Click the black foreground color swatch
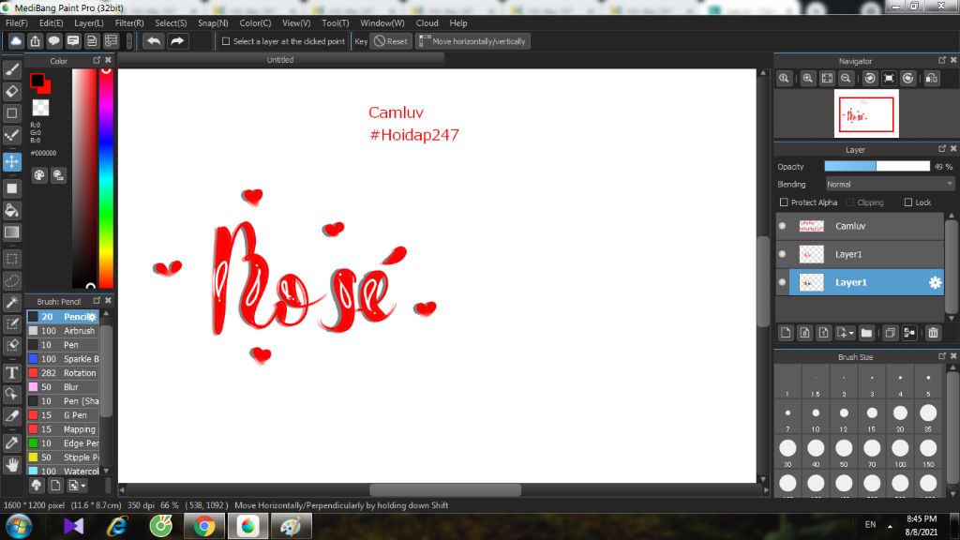 click(37, 81)
